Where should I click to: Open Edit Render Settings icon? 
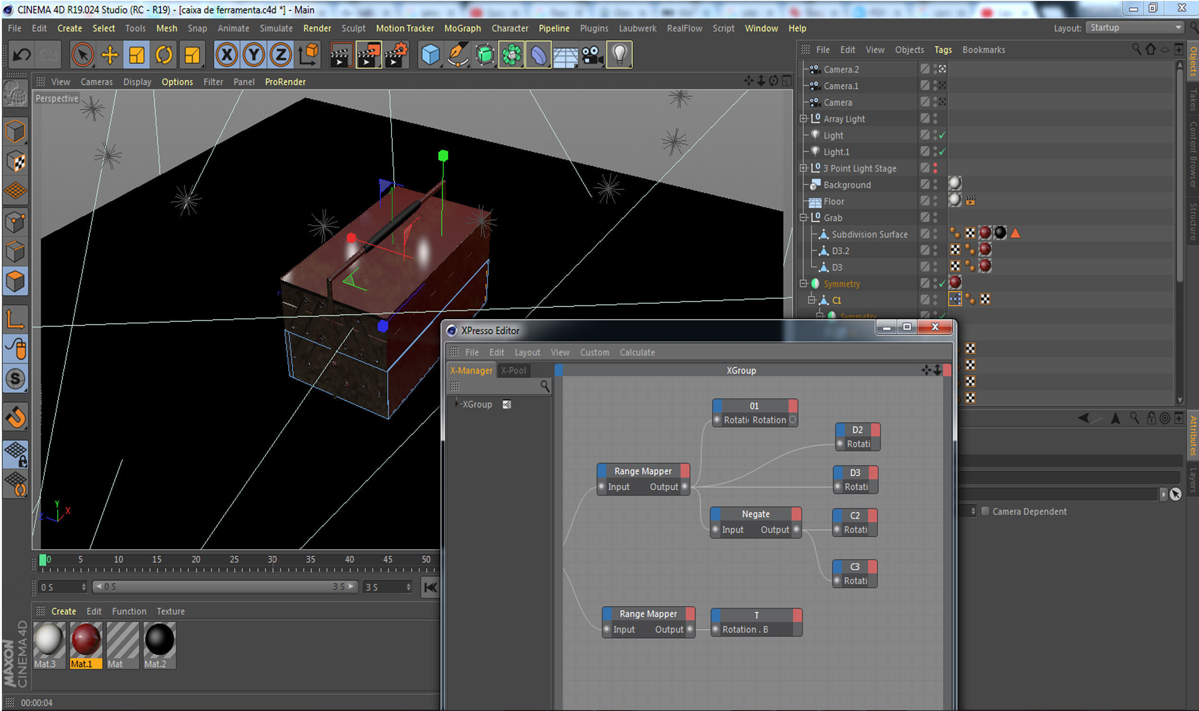click(x=396, y=55)
